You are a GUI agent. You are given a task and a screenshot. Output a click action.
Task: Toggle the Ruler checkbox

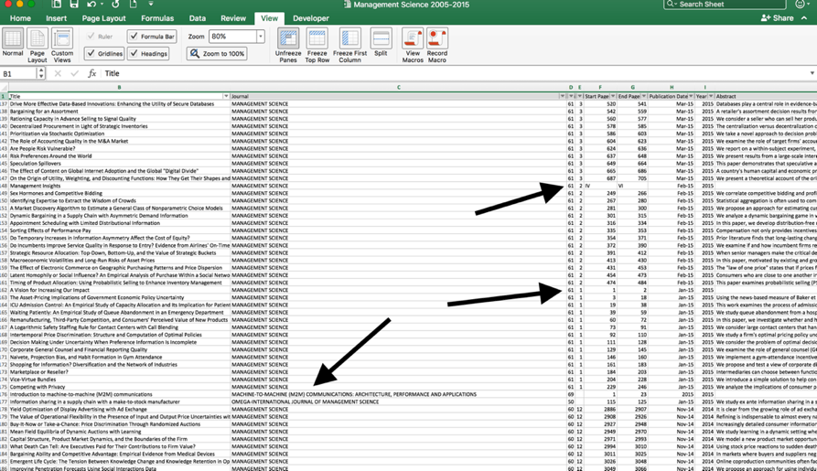pos(91,37)
